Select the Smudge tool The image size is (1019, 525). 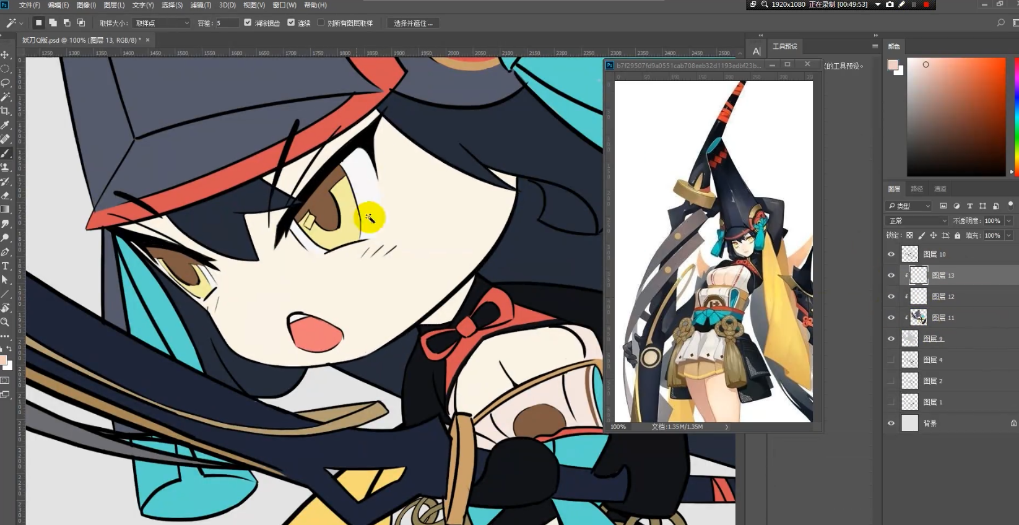click(x=6, y=223)
